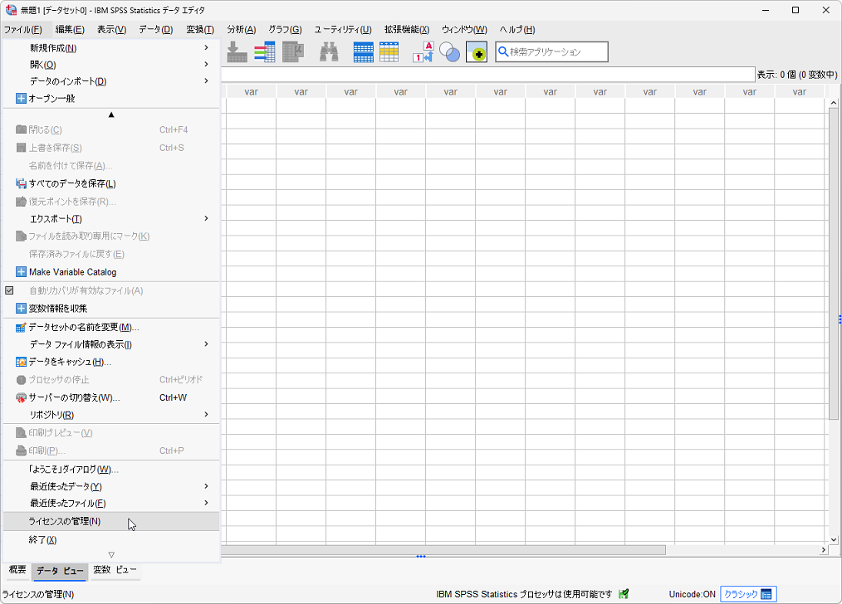Select ライセンスの管理 menu entry
Viewport: 842px width, 604px height.
click(x=65, y=521)
